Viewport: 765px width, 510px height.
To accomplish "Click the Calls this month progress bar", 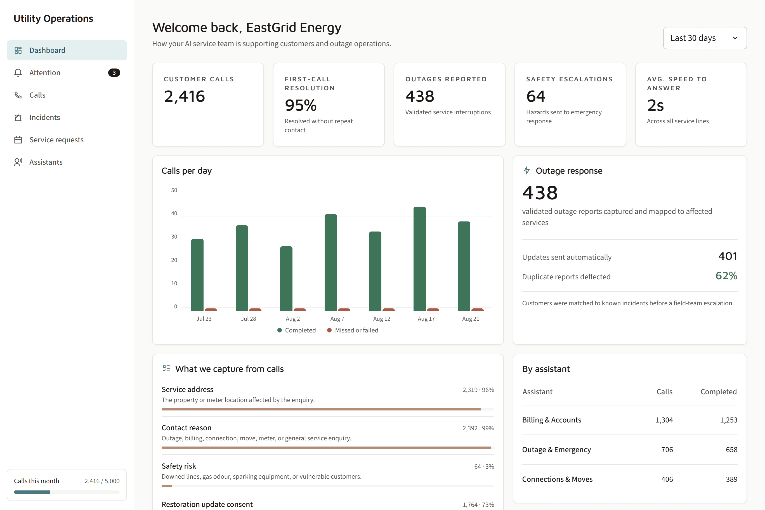I will [x=67, y=492].
